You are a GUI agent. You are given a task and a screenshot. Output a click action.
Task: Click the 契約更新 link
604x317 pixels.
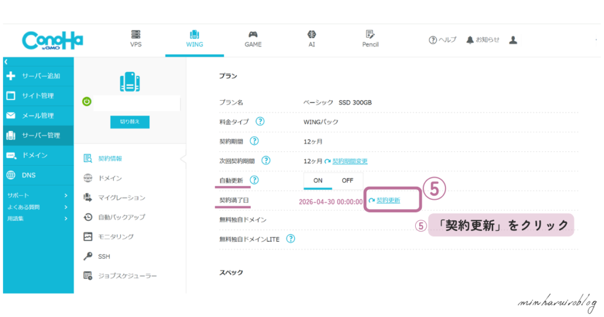tap(388, 200)
